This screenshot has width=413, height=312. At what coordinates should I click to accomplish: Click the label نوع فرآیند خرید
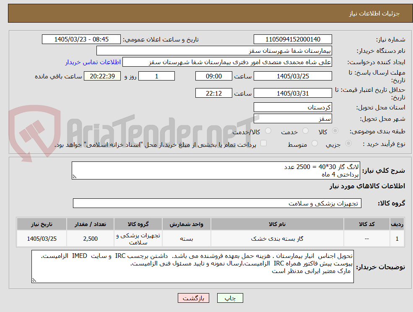pyautogui.click(x=384, y=144)
